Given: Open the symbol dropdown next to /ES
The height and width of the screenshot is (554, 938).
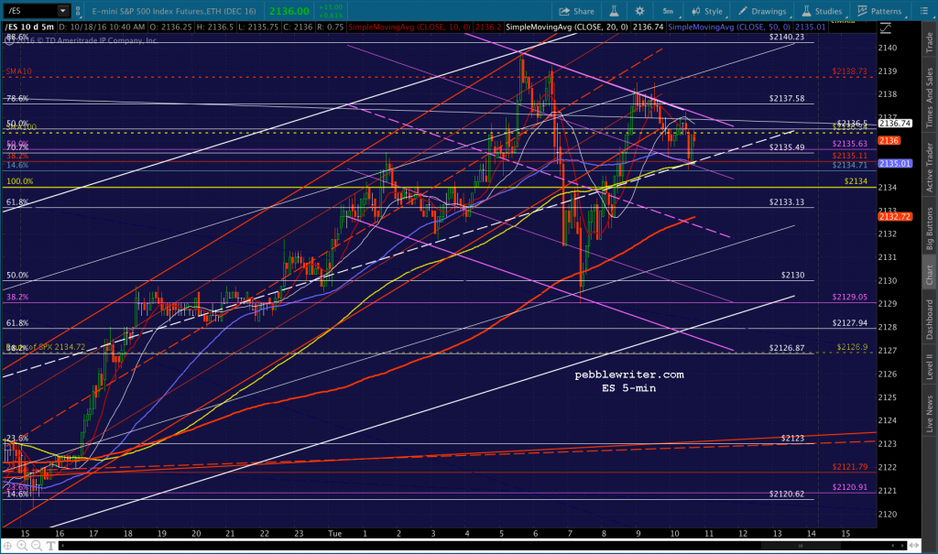Looking at the screenshot, I should tap(63, 11).
